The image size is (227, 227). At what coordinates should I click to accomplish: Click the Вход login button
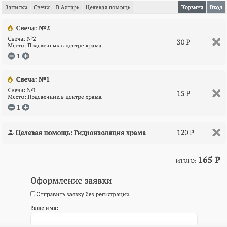[216, 7]
